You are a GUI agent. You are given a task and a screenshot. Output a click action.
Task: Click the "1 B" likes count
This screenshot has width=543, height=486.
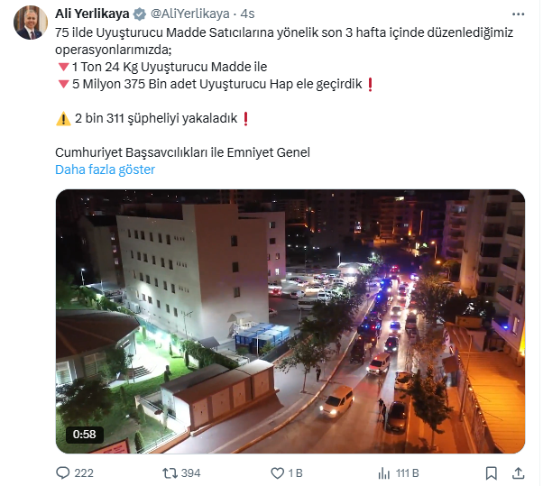pyautogui.click(x=295, y=472)
